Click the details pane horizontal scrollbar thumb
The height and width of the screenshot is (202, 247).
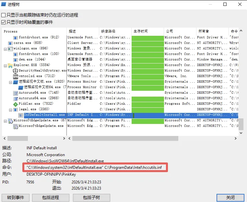125,139
